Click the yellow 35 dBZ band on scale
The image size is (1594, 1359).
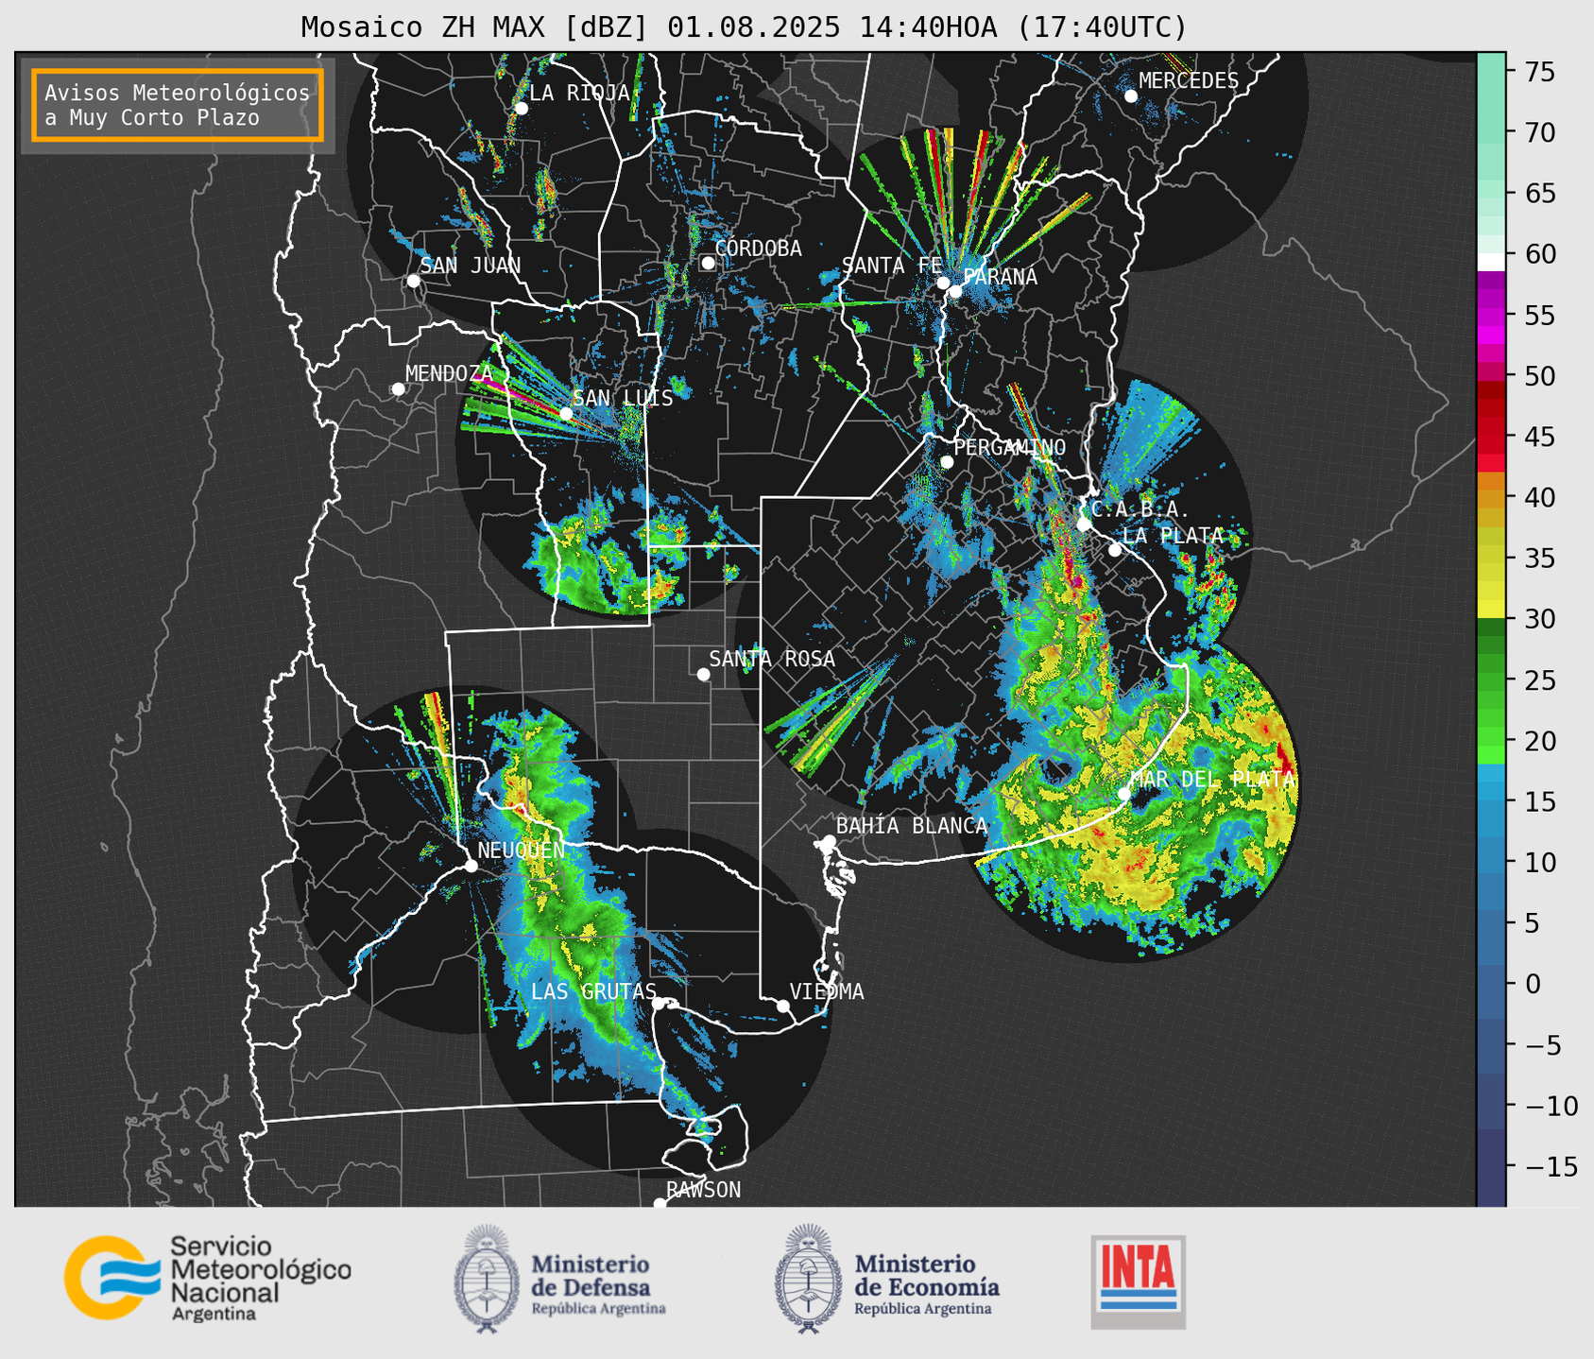(1491, 558)
